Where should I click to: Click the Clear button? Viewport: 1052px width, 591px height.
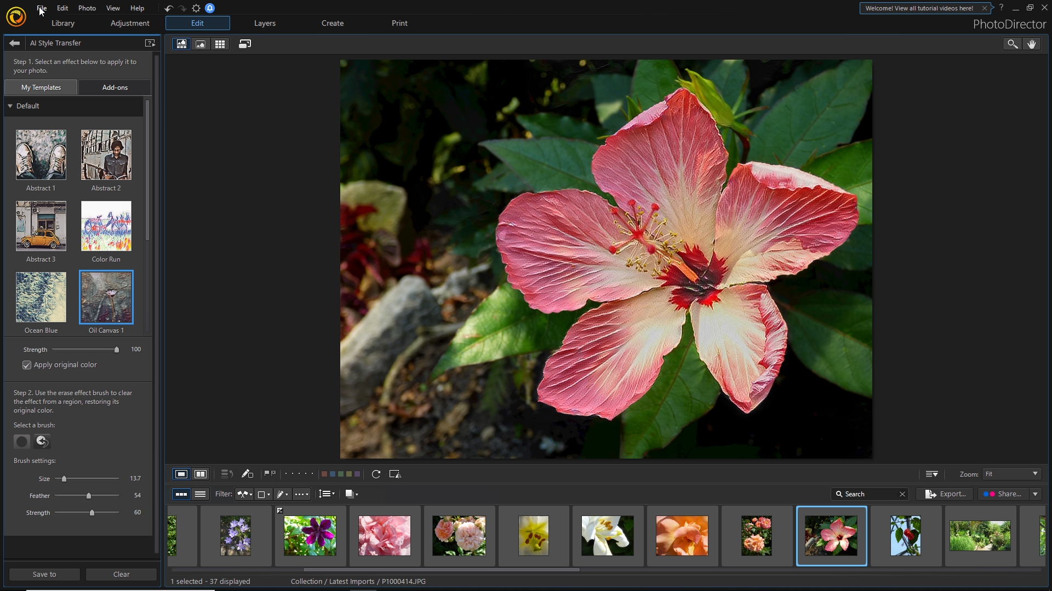pos(122,575)
